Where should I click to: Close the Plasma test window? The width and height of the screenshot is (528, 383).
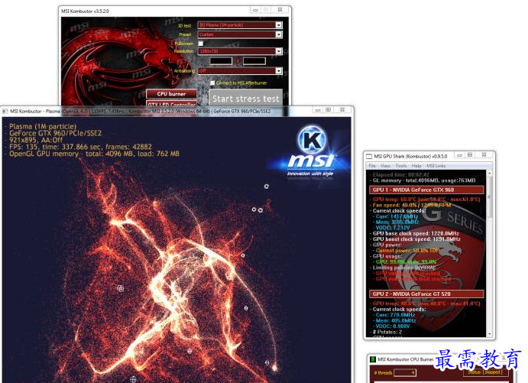point(342,110)
